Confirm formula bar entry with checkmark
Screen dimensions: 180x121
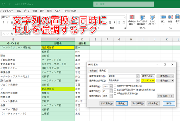[x=8, y=34]
